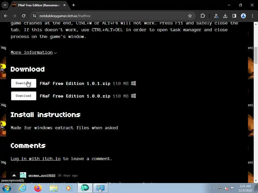Image resolution: width=258 pixels, height=193 pixels.
Task: Click the address bar URL
Action: [65, 16]
